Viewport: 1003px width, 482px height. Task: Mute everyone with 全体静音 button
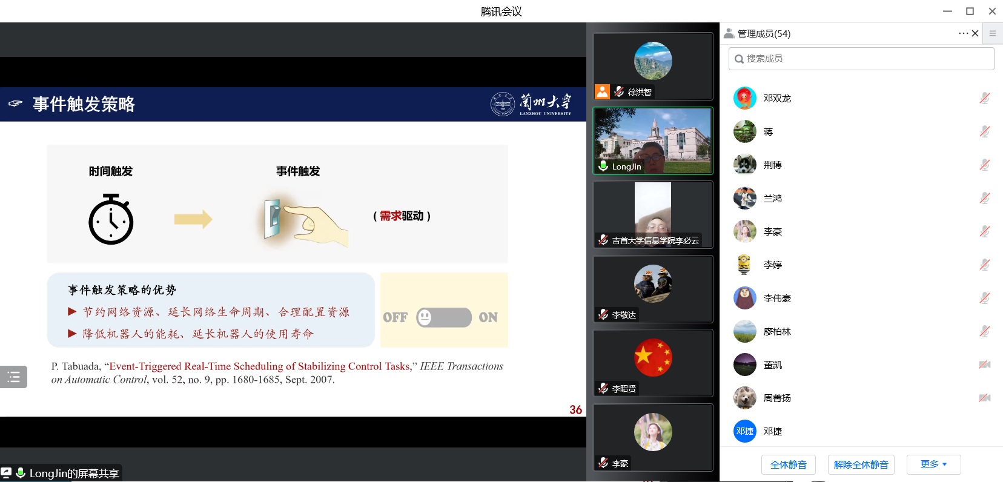click(x=789, y=464)
